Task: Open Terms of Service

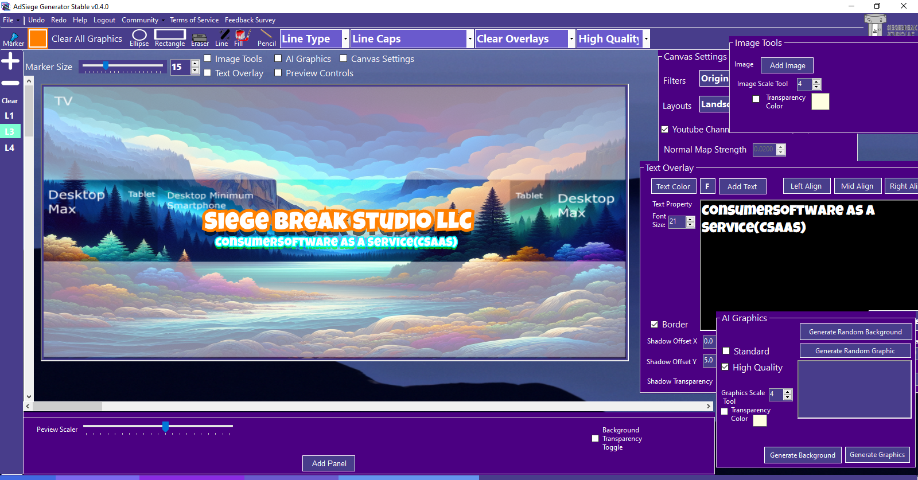Action: pos(194,20)
